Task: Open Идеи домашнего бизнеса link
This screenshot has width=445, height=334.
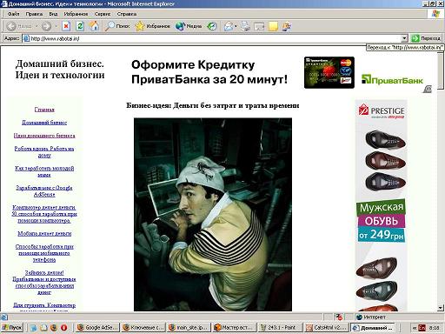Action: tap(44, 136)
